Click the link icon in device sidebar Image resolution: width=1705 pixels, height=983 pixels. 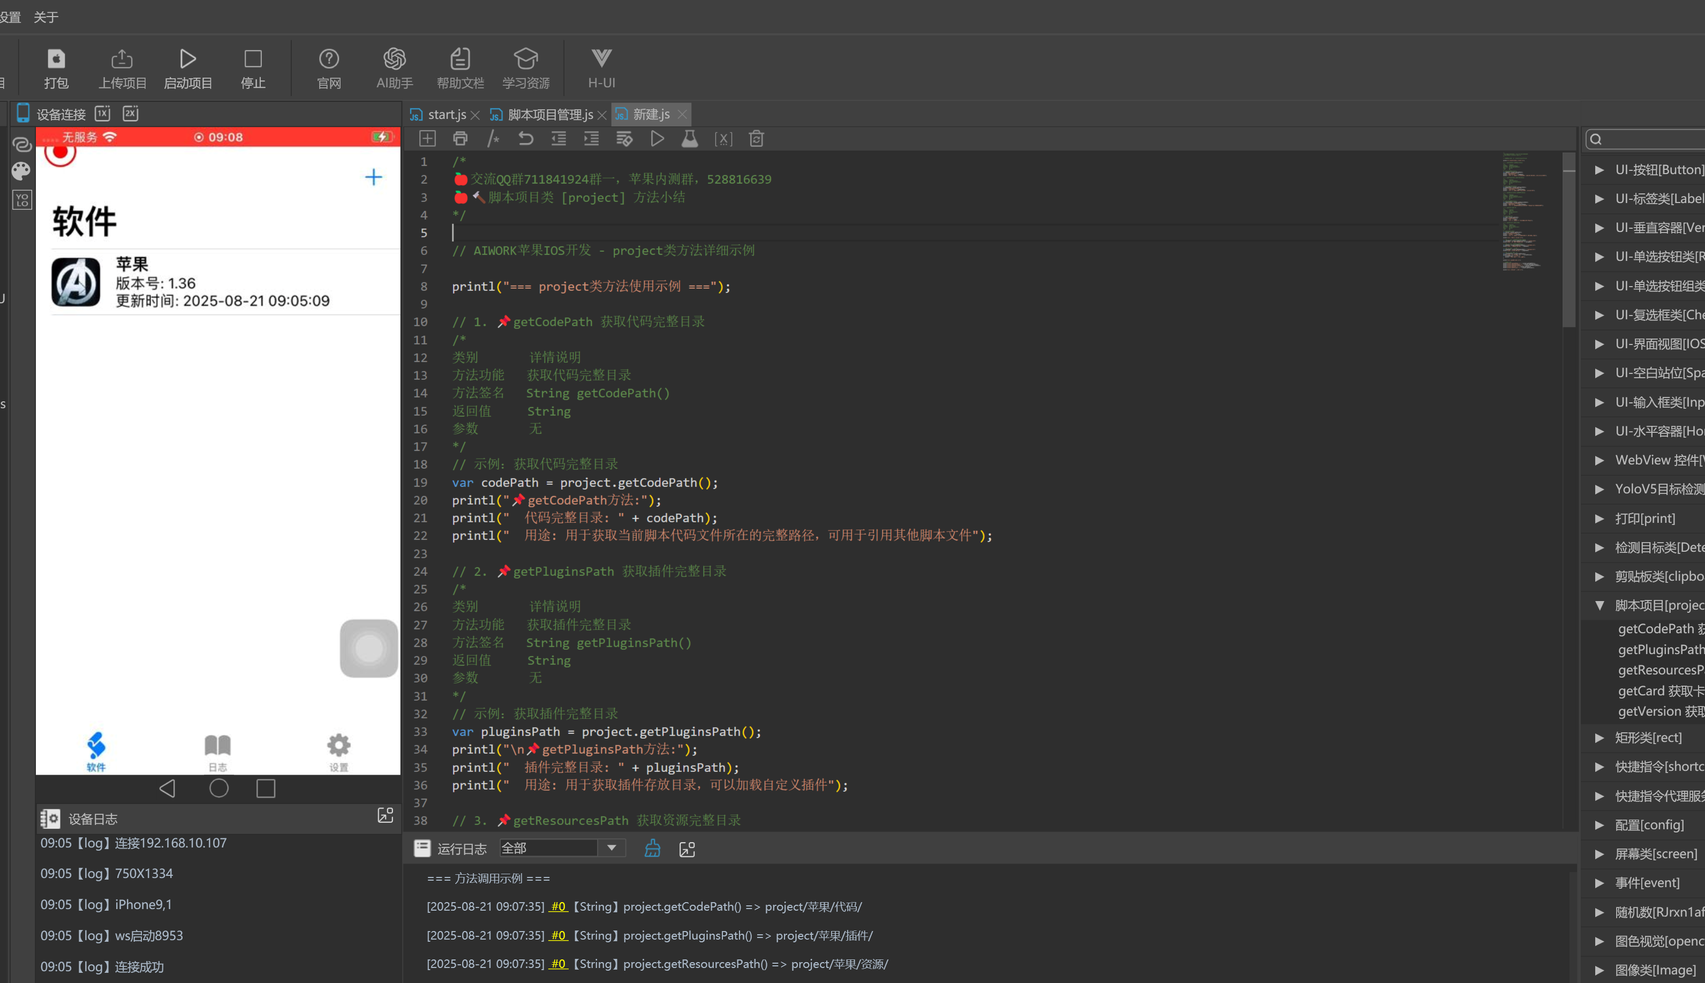point(21,145)
